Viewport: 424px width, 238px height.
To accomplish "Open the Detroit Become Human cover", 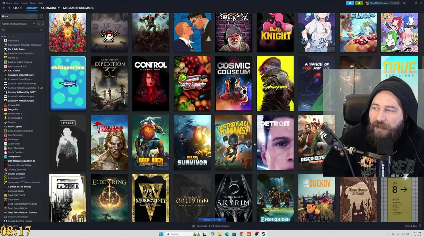I will click(x=275, y=142).
